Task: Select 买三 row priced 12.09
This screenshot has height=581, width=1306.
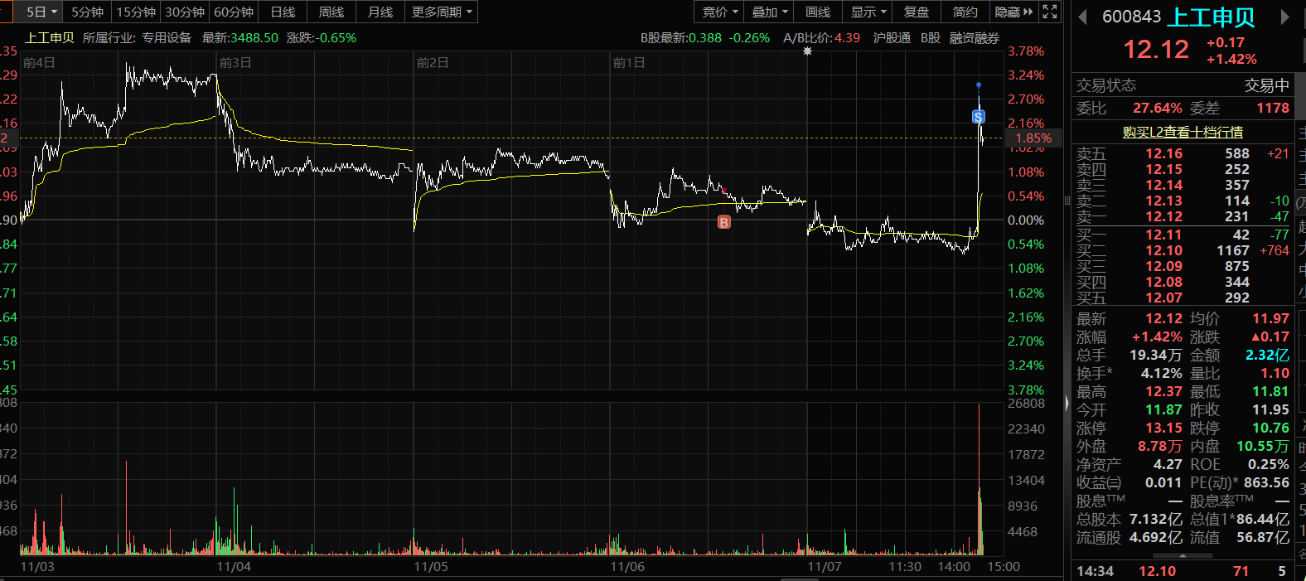Action: coord(1183,266)
